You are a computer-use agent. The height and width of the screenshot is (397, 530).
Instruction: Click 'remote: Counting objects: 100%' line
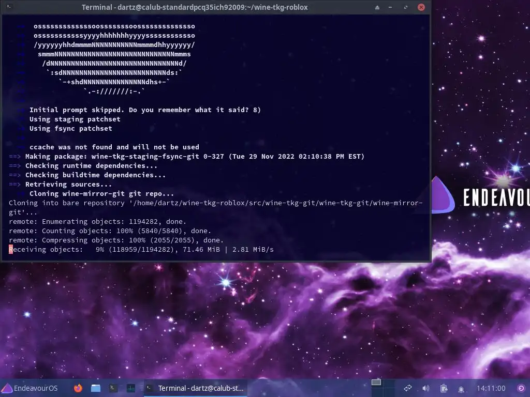[x=110, y=231]
